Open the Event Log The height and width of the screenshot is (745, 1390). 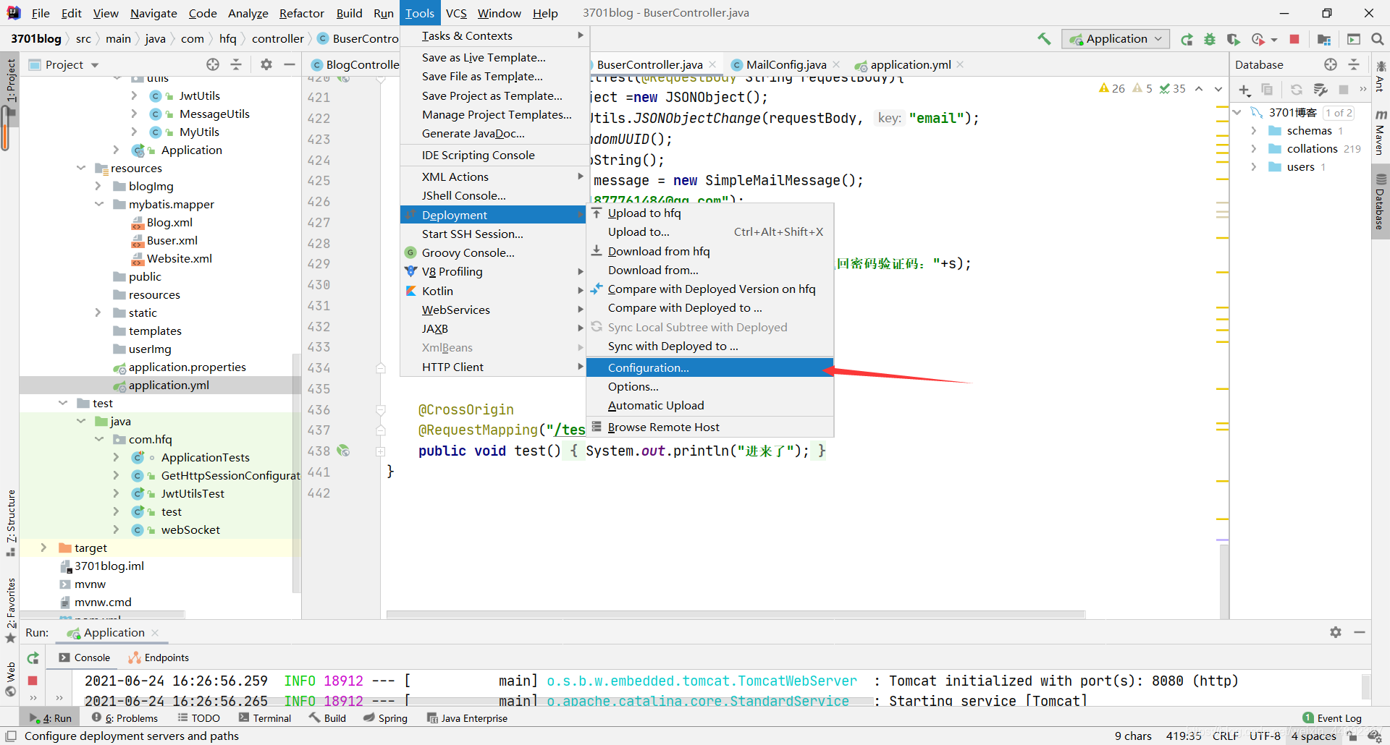(x=1332, y=718)
